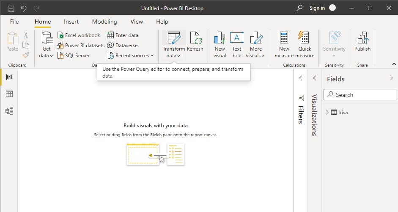398x212 pixels.
Task: Click the Format painter brush icon
Action: (x=26, y=55)
